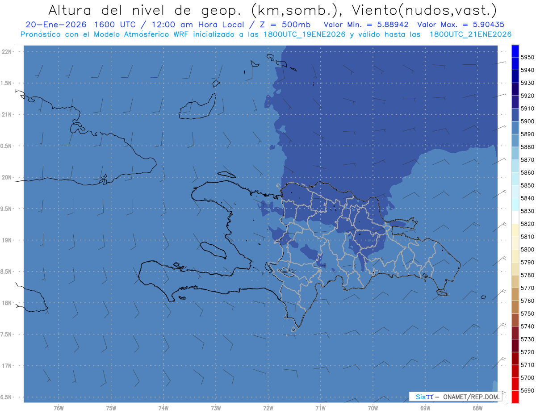This screenshot has height=414, width=536.
Task: Click the 7.5N latitude axis label
Action: 7,334
